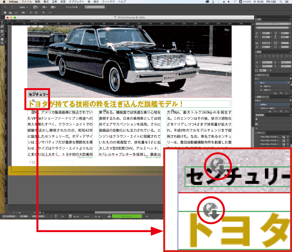Click the green コピーフィット progress bar
The image size is (292, 252).
pos(127,216)
